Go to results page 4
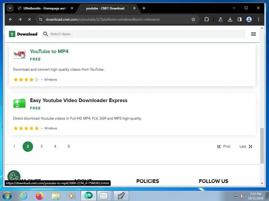Viewport: 269px width, 201px height. 55,147
